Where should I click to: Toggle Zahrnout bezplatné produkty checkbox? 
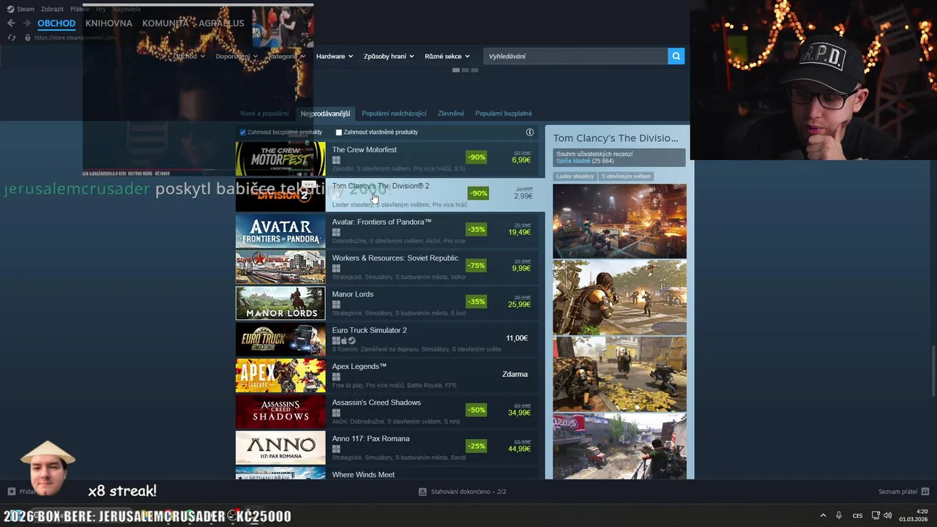(x=243, y=132)
